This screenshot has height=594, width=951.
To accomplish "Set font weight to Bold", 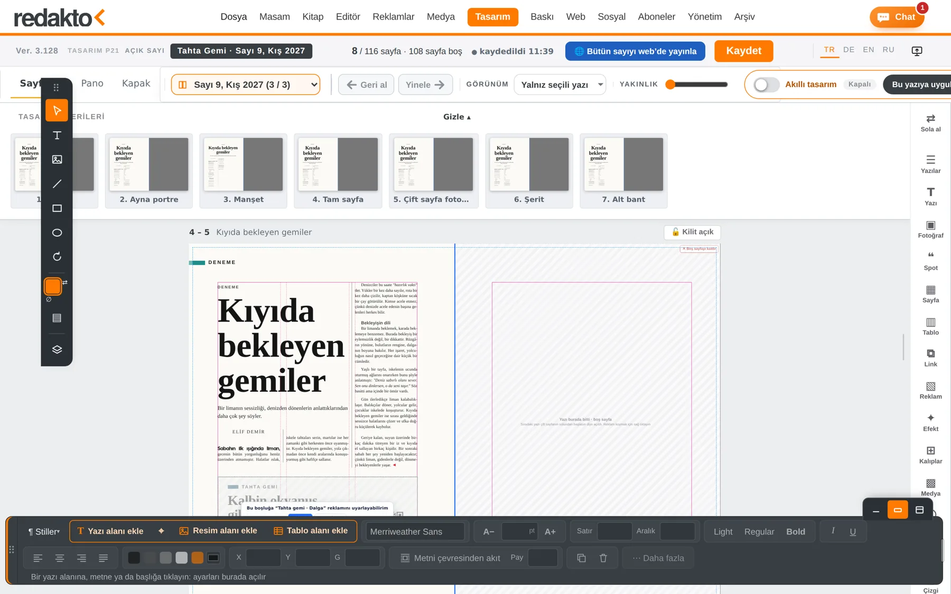I will click(x=795, y=532).
